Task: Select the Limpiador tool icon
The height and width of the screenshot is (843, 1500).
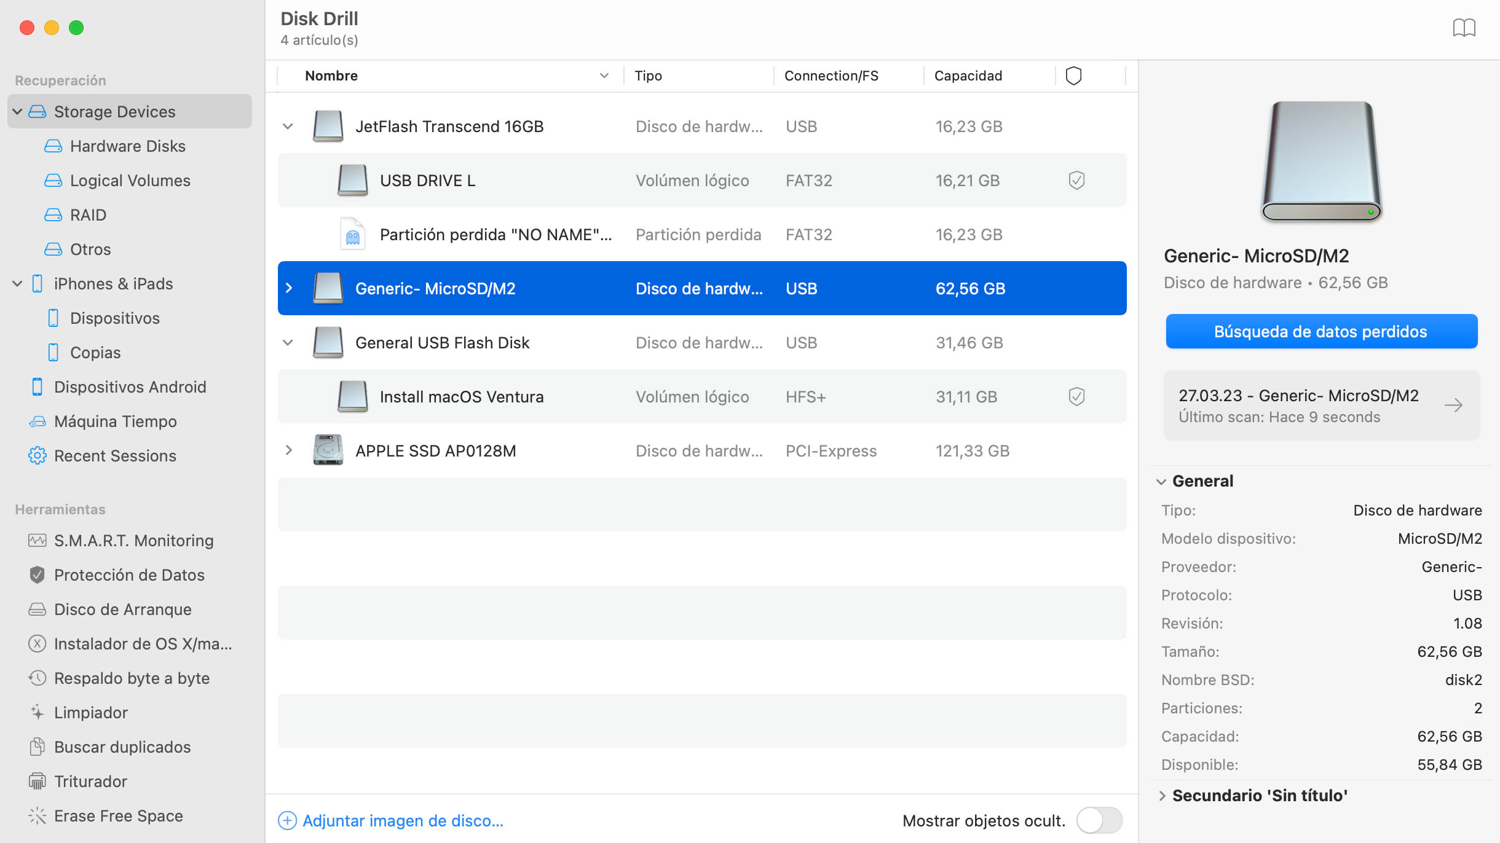Action: click(38, 712)
